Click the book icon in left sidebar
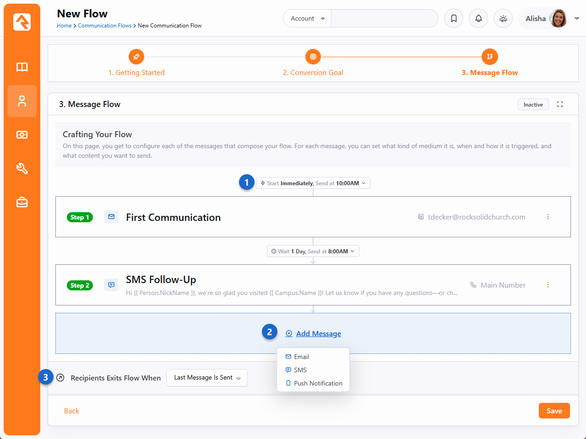 [22, 67]
